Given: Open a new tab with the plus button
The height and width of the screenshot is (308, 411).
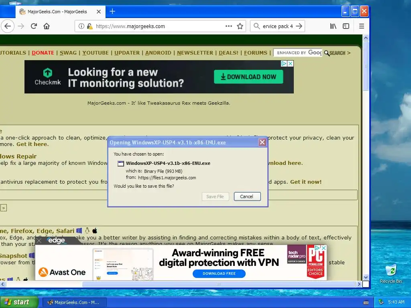Looking at the screenshot, I should pos(112,11).
